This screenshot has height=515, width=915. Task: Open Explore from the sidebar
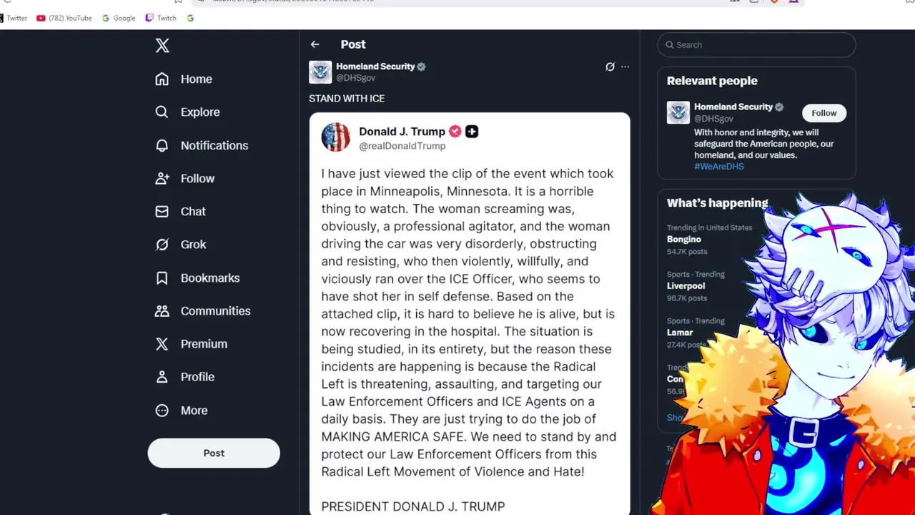(x=188, y=112)
